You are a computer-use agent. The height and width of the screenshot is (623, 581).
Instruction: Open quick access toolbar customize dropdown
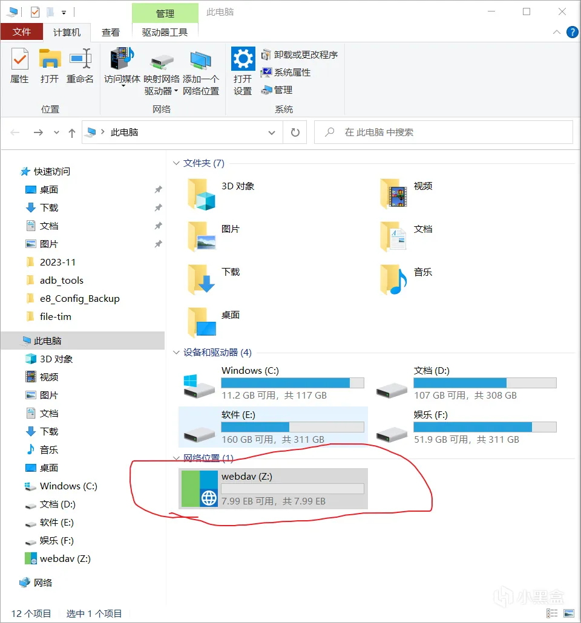click(64, 13)
